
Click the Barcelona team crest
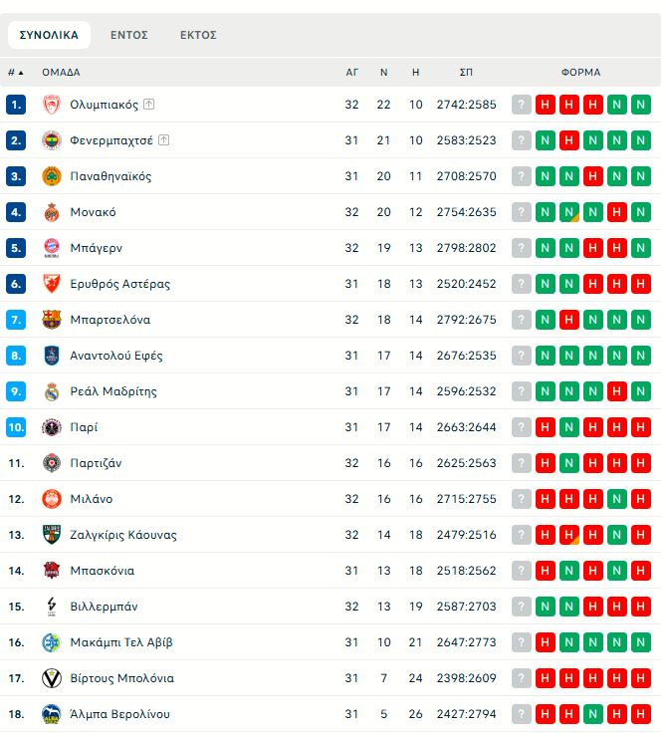tap(52, 320)
